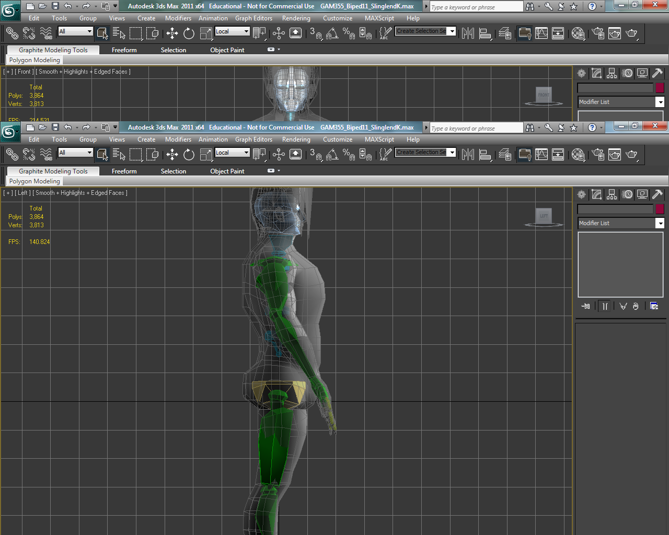Image resolution: width=669 pixels, height=535 pixels.
Task: Enable the 3D Snaps toggle
Action: coord(314,155)
